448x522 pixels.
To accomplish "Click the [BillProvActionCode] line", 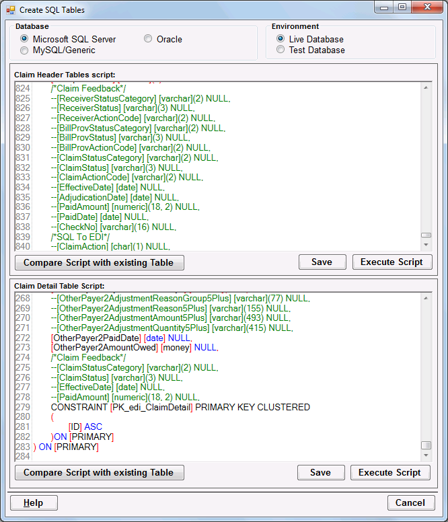I will click(130, 148).
